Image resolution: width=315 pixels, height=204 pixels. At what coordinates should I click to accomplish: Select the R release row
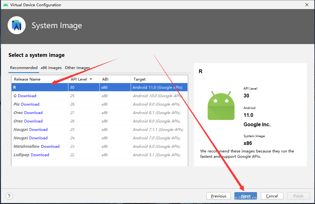point(100,87)
